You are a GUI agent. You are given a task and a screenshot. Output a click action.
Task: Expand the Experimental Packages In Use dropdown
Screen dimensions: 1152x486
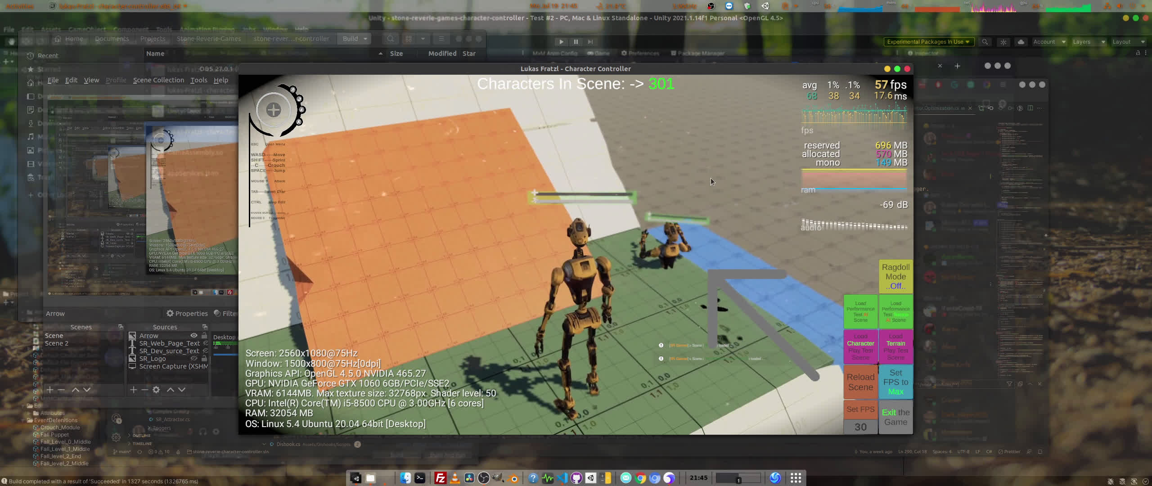pyautogui.click(x=928, y=42)
